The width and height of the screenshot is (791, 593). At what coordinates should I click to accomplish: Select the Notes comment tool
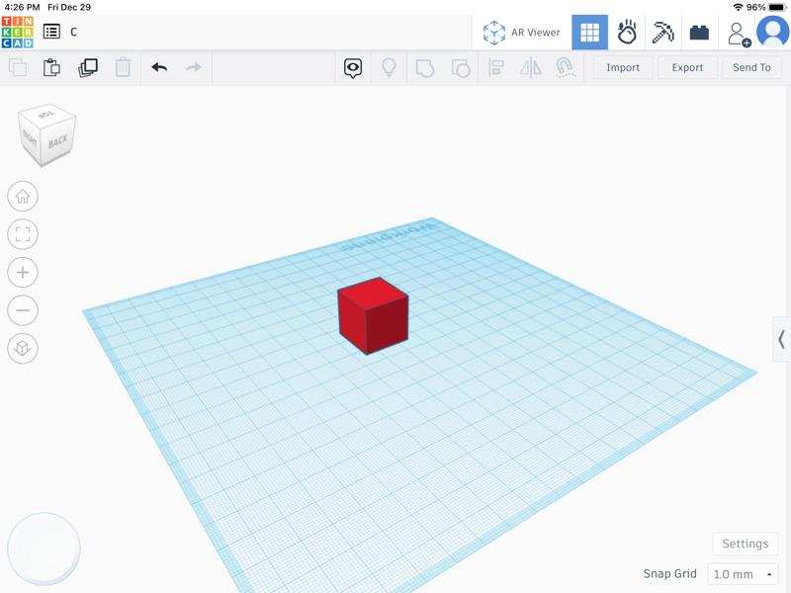(x=353, y=67)
